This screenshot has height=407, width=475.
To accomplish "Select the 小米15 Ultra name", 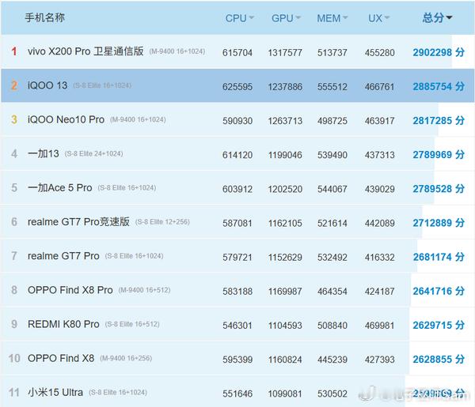I will pyautogui.click(x=55, y=393).
